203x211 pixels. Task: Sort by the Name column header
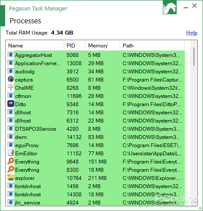point(35,46)
